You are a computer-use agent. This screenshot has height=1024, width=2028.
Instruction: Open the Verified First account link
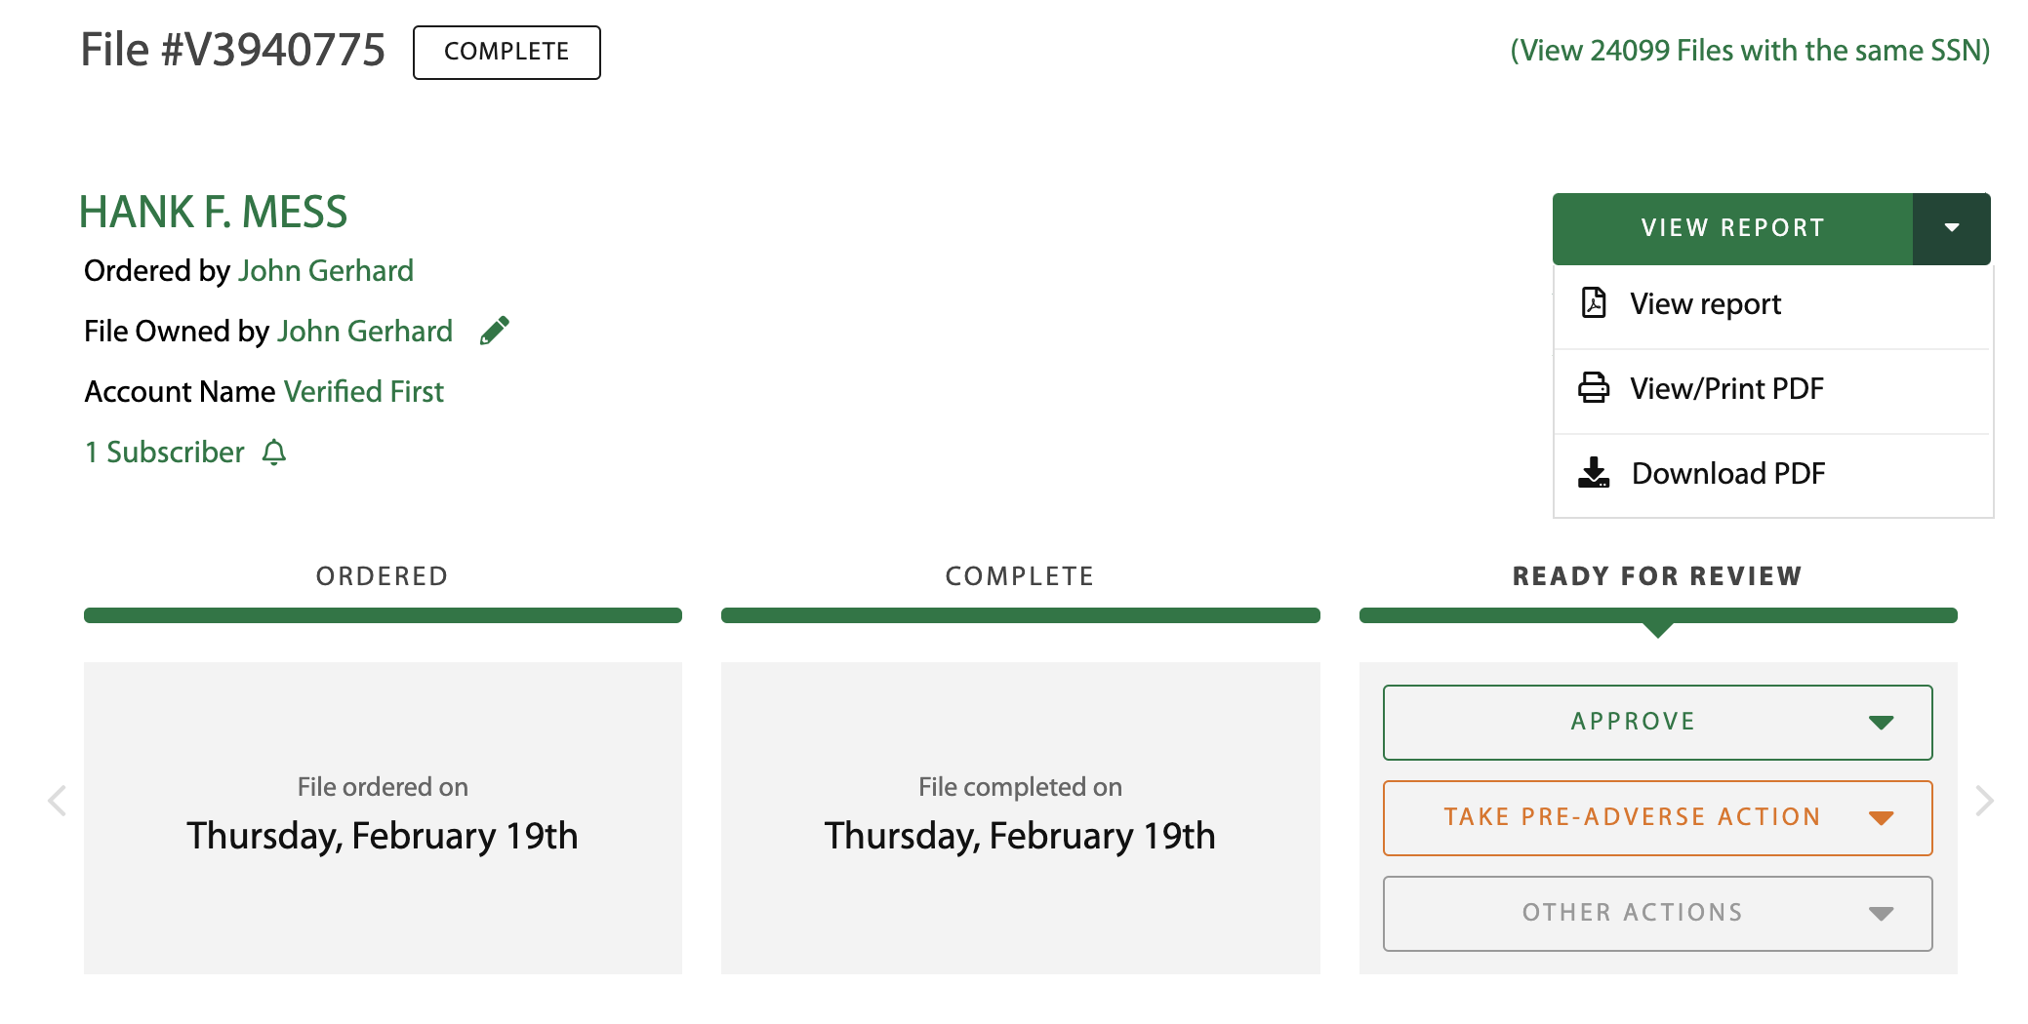tap(363, 391)
